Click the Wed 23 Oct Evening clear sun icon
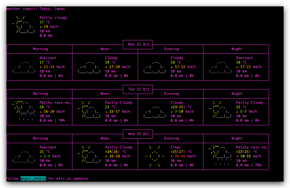Screen dimensions: 290x188 tap(155, 156)
